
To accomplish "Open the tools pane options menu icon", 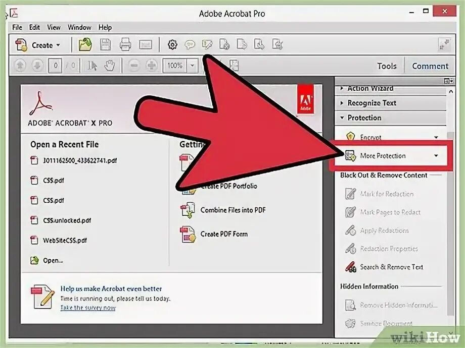I will click(449, 81).
